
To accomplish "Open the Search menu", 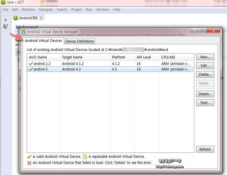I will tap(62, 9).
